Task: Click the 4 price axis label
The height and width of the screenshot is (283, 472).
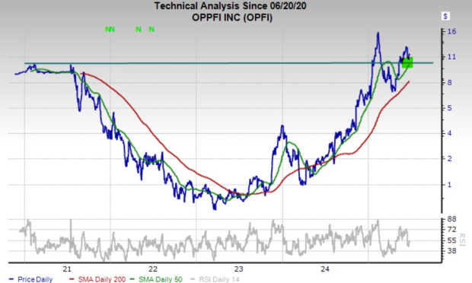Action: 450,133
